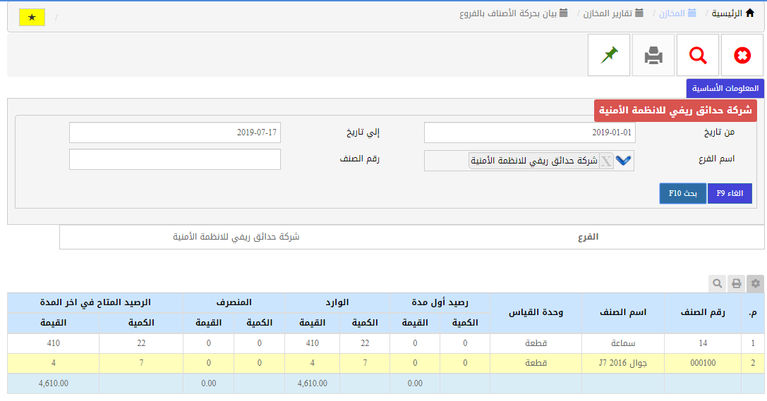Click the رقم الصنف input field
The image size is (767, 401).
tap(174, 159)
